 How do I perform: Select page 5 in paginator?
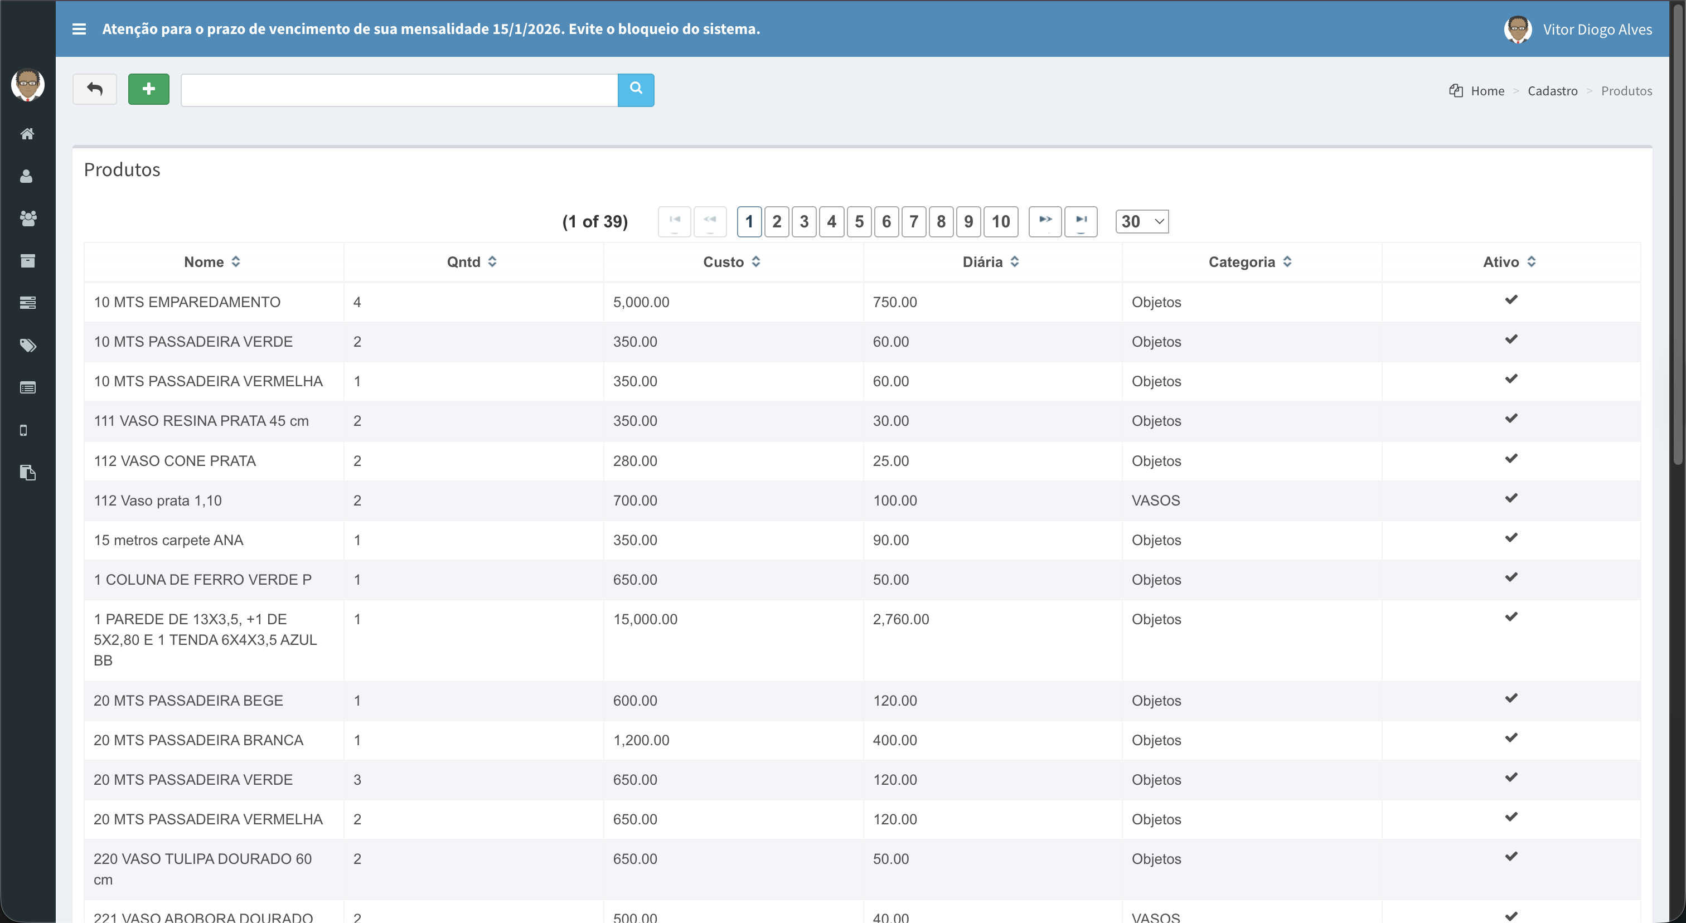pos(859,221)
